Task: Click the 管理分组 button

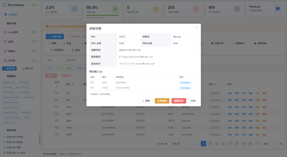Action: pos(27,68)
